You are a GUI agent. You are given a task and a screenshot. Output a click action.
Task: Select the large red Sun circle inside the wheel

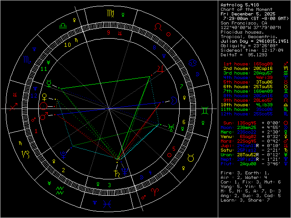(44, 106)
